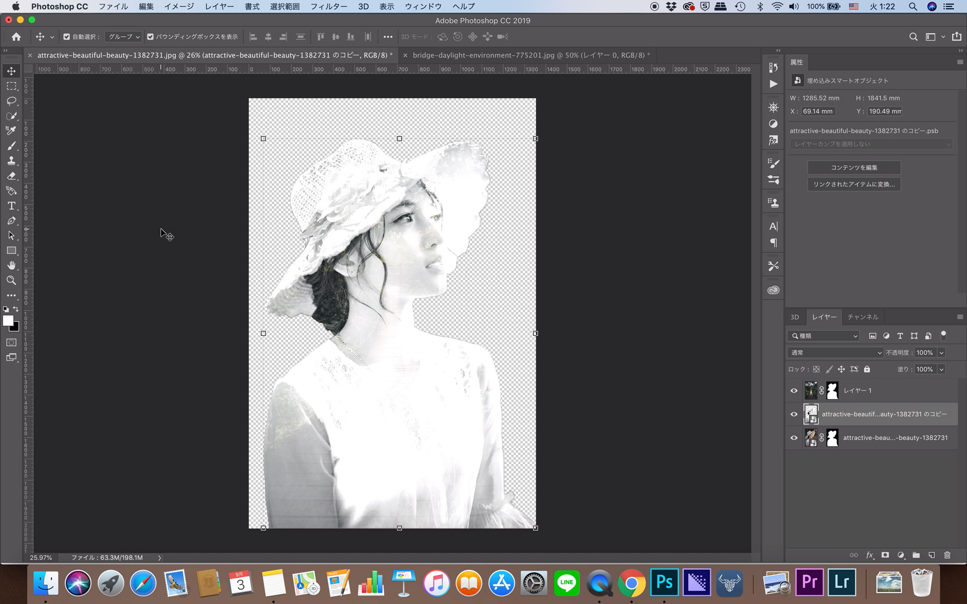Screen dimensions: 967x604
Task: Click リンクされたアイテムに変換... button
Action: (x=854, y=184)
